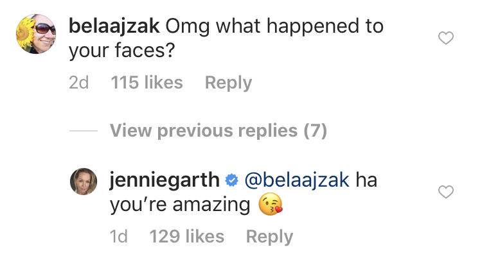The image size is (482, 263).
Task: Visit the jenniegarth username profile link
Action: click(165, 180)
